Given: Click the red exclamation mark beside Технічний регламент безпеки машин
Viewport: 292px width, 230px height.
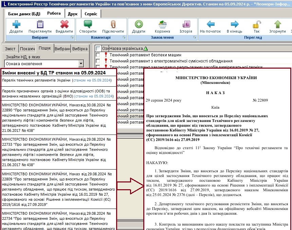Looking at the screenshot, I should (x=106, y=55).
